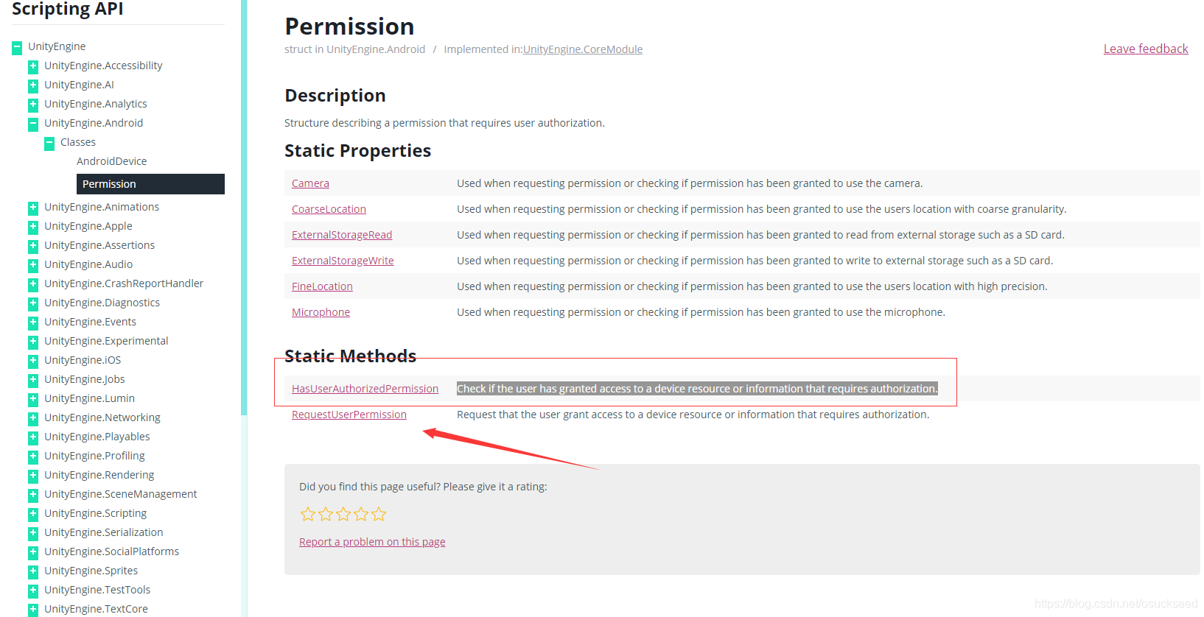Image resolution: width=1204 pixels, height=617 pixels.
Task: Rate the page two stars
Action: (326, 515)
